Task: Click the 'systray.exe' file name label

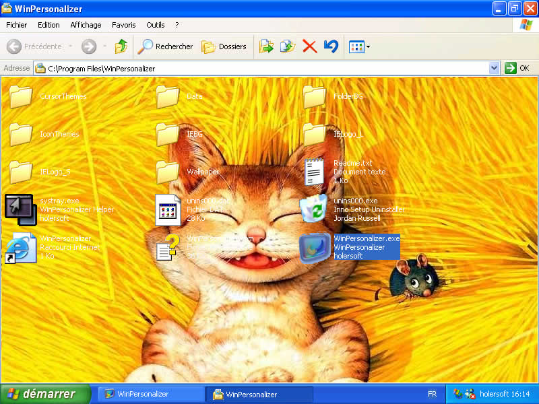Action: (59, 201)
